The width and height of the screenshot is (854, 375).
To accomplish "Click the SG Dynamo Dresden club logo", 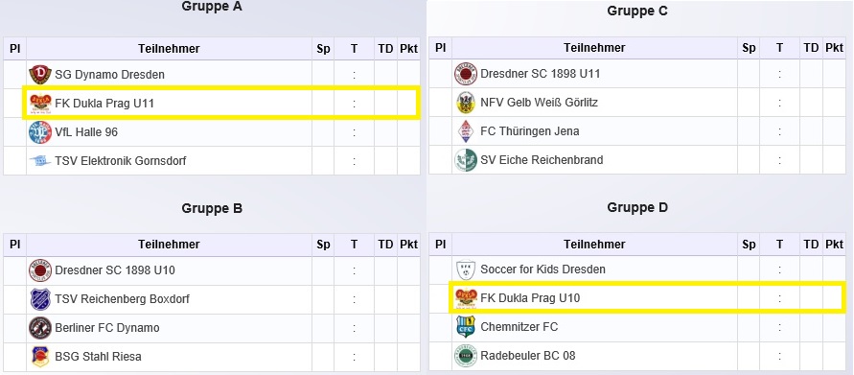I will [x=39, y=75].
